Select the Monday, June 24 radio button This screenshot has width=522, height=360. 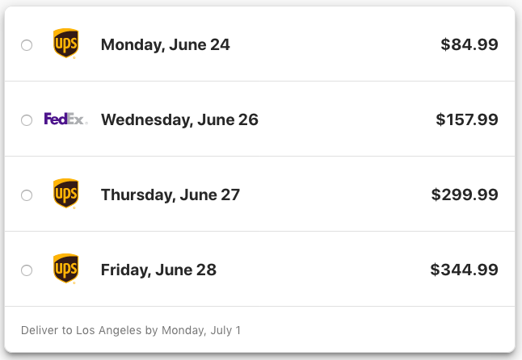(x=27, y=45)
